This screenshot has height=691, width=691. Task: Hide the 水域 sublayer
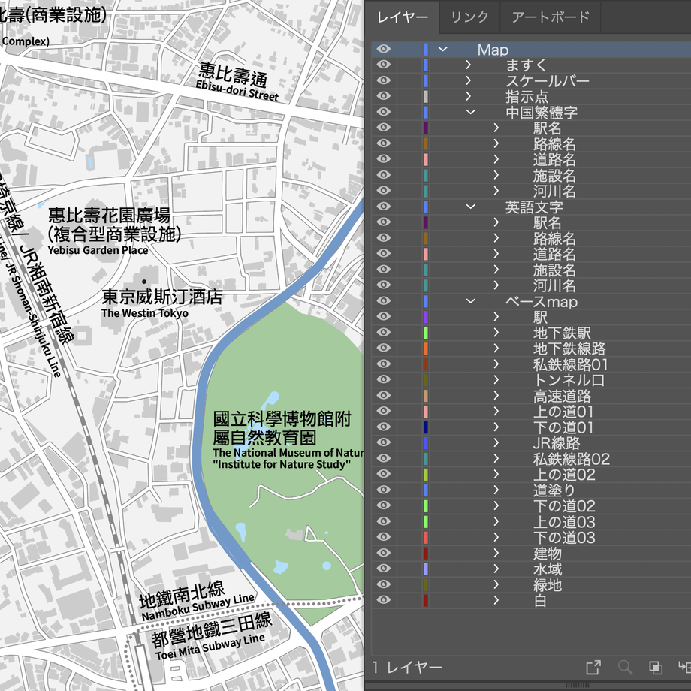[x=383, y=569]
